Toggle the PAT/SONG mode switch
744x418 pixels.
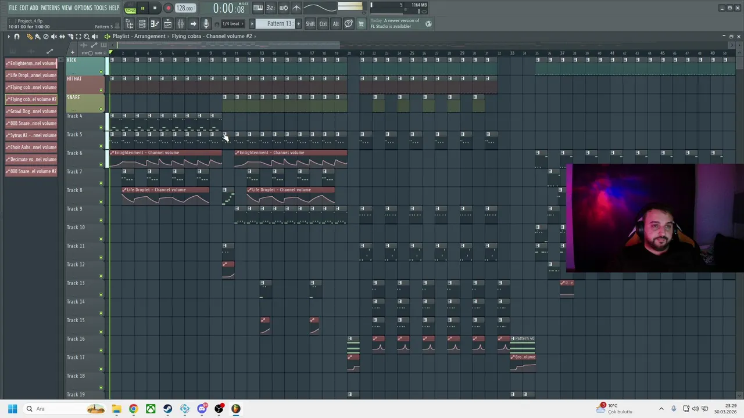click(130, 8)
